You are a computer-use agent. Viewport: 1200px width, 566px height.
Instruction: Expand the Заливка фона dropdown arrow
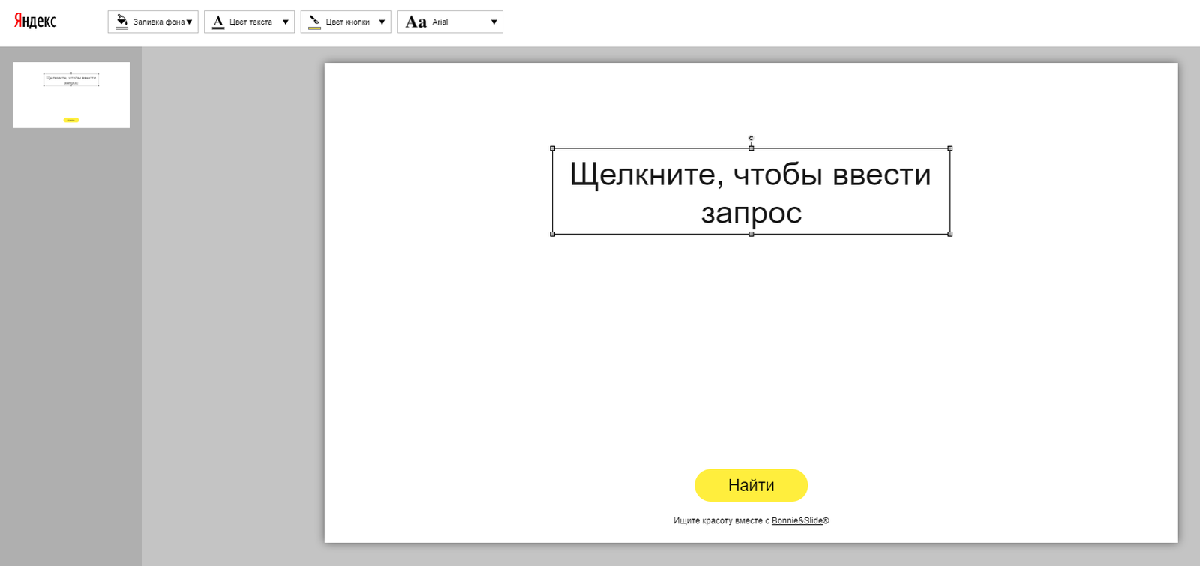pyautogui.click(x=189, y=22)
